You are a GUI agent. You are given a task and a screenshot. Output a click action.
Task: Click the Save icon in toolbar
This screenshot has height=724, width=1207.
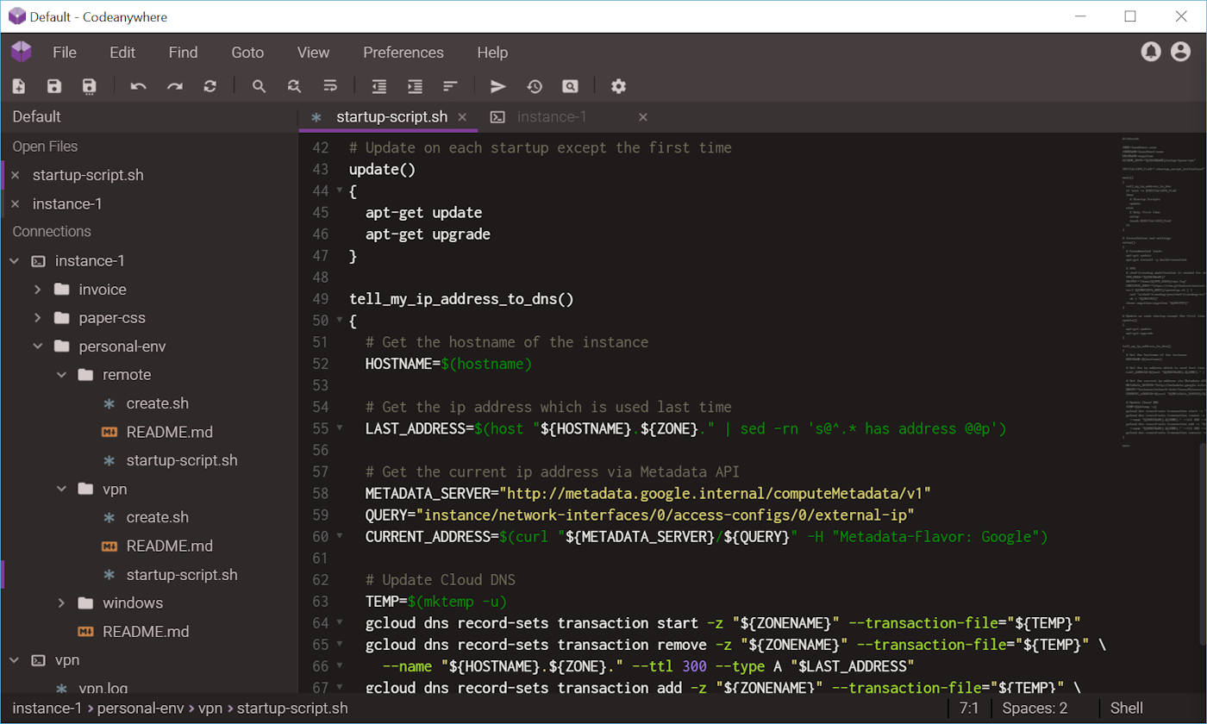tap(54, 86)
